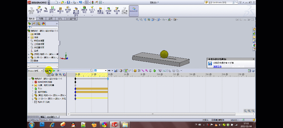Switch to the 评估 ribbon tab
The image size is (283, 128).
pyautogui.click(x=60, y=19)
